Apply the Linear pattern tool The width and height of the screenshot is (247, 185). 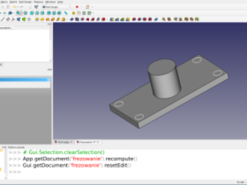point(117,19)
